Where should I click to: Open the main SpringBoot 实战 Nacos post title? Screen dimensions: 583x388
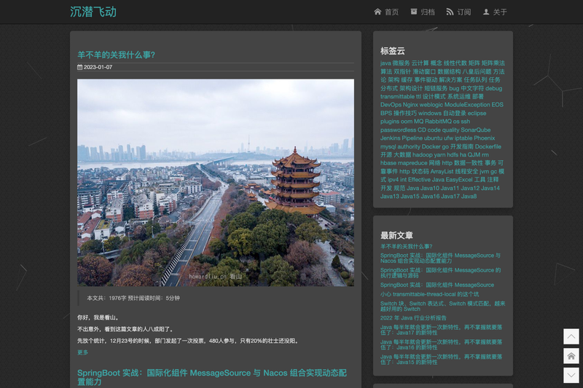212,377
